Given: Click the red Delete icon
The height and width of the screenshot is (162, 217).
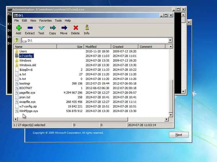Looking at the screenshot, I should 76,28.
